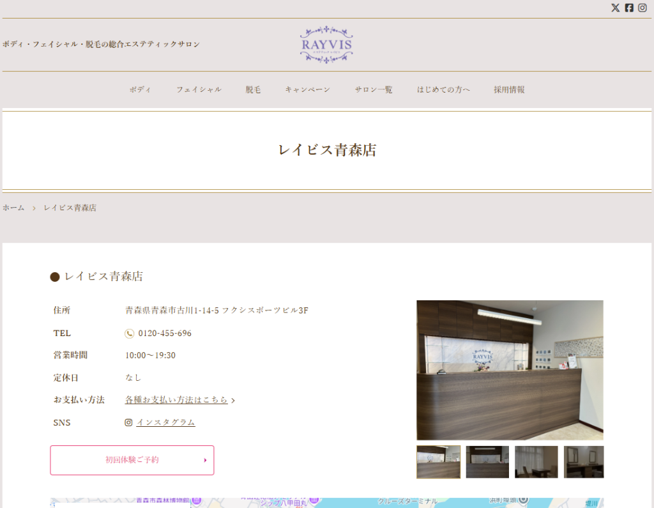Open the フェイシャル menu

click(199, 89)
